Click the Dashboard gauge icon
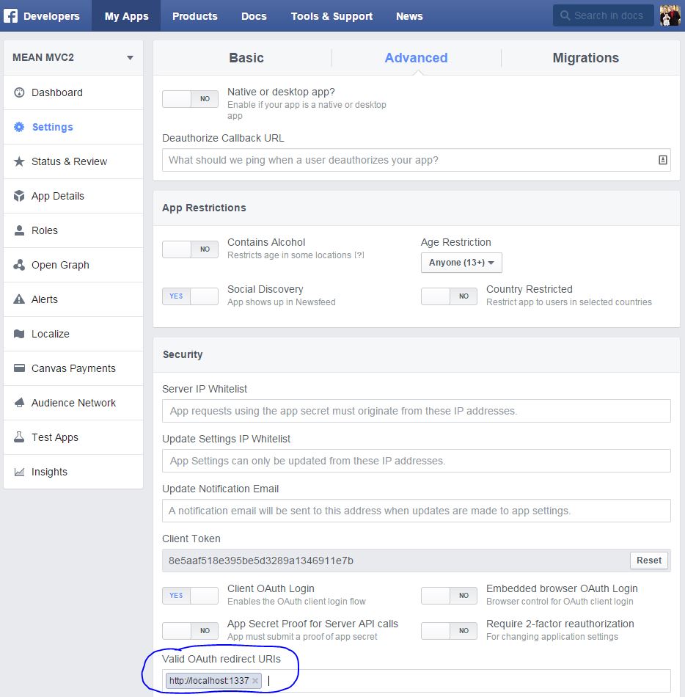685x697 pixels. click(19, 92)
